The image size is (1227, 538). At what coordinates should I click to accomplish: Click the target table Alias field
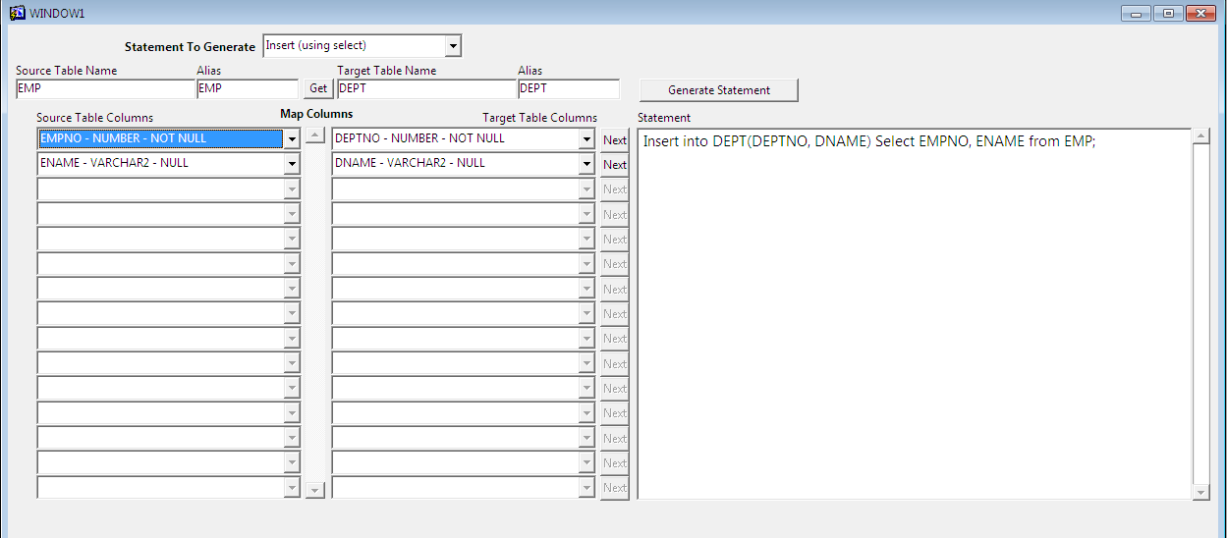568,89
